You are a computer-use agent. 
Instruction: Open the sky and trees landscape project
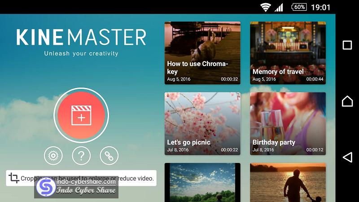coord(202,183)
